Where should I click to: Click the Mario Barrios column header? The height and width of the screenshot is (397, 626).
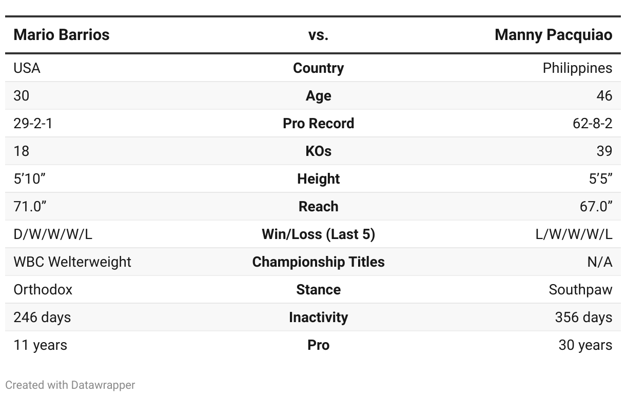(62, 35)
